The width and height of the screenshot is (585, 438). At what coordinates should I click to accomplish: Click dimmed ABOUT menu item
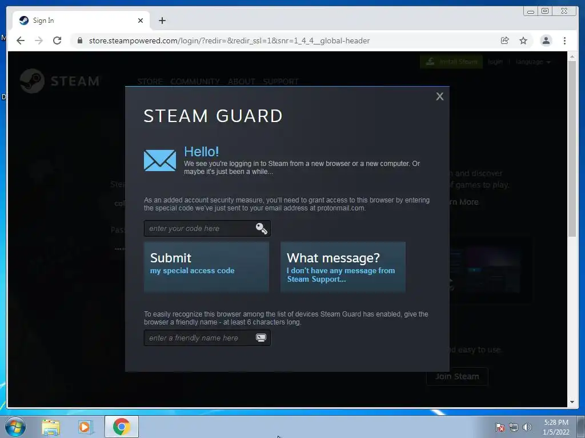point(242,81)
